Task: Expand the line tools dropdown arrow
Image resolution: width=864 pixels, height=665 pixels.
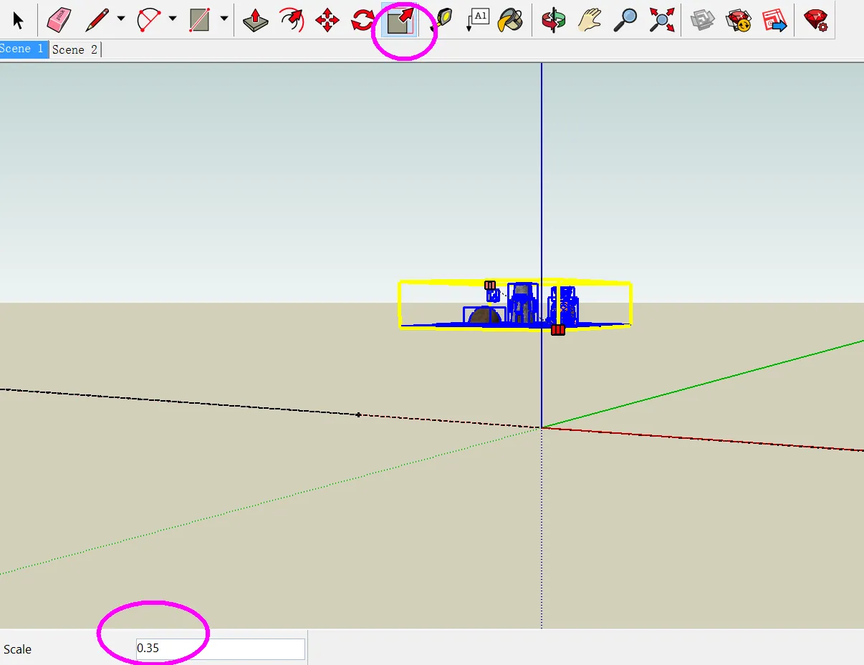Action: pos(121,19)
